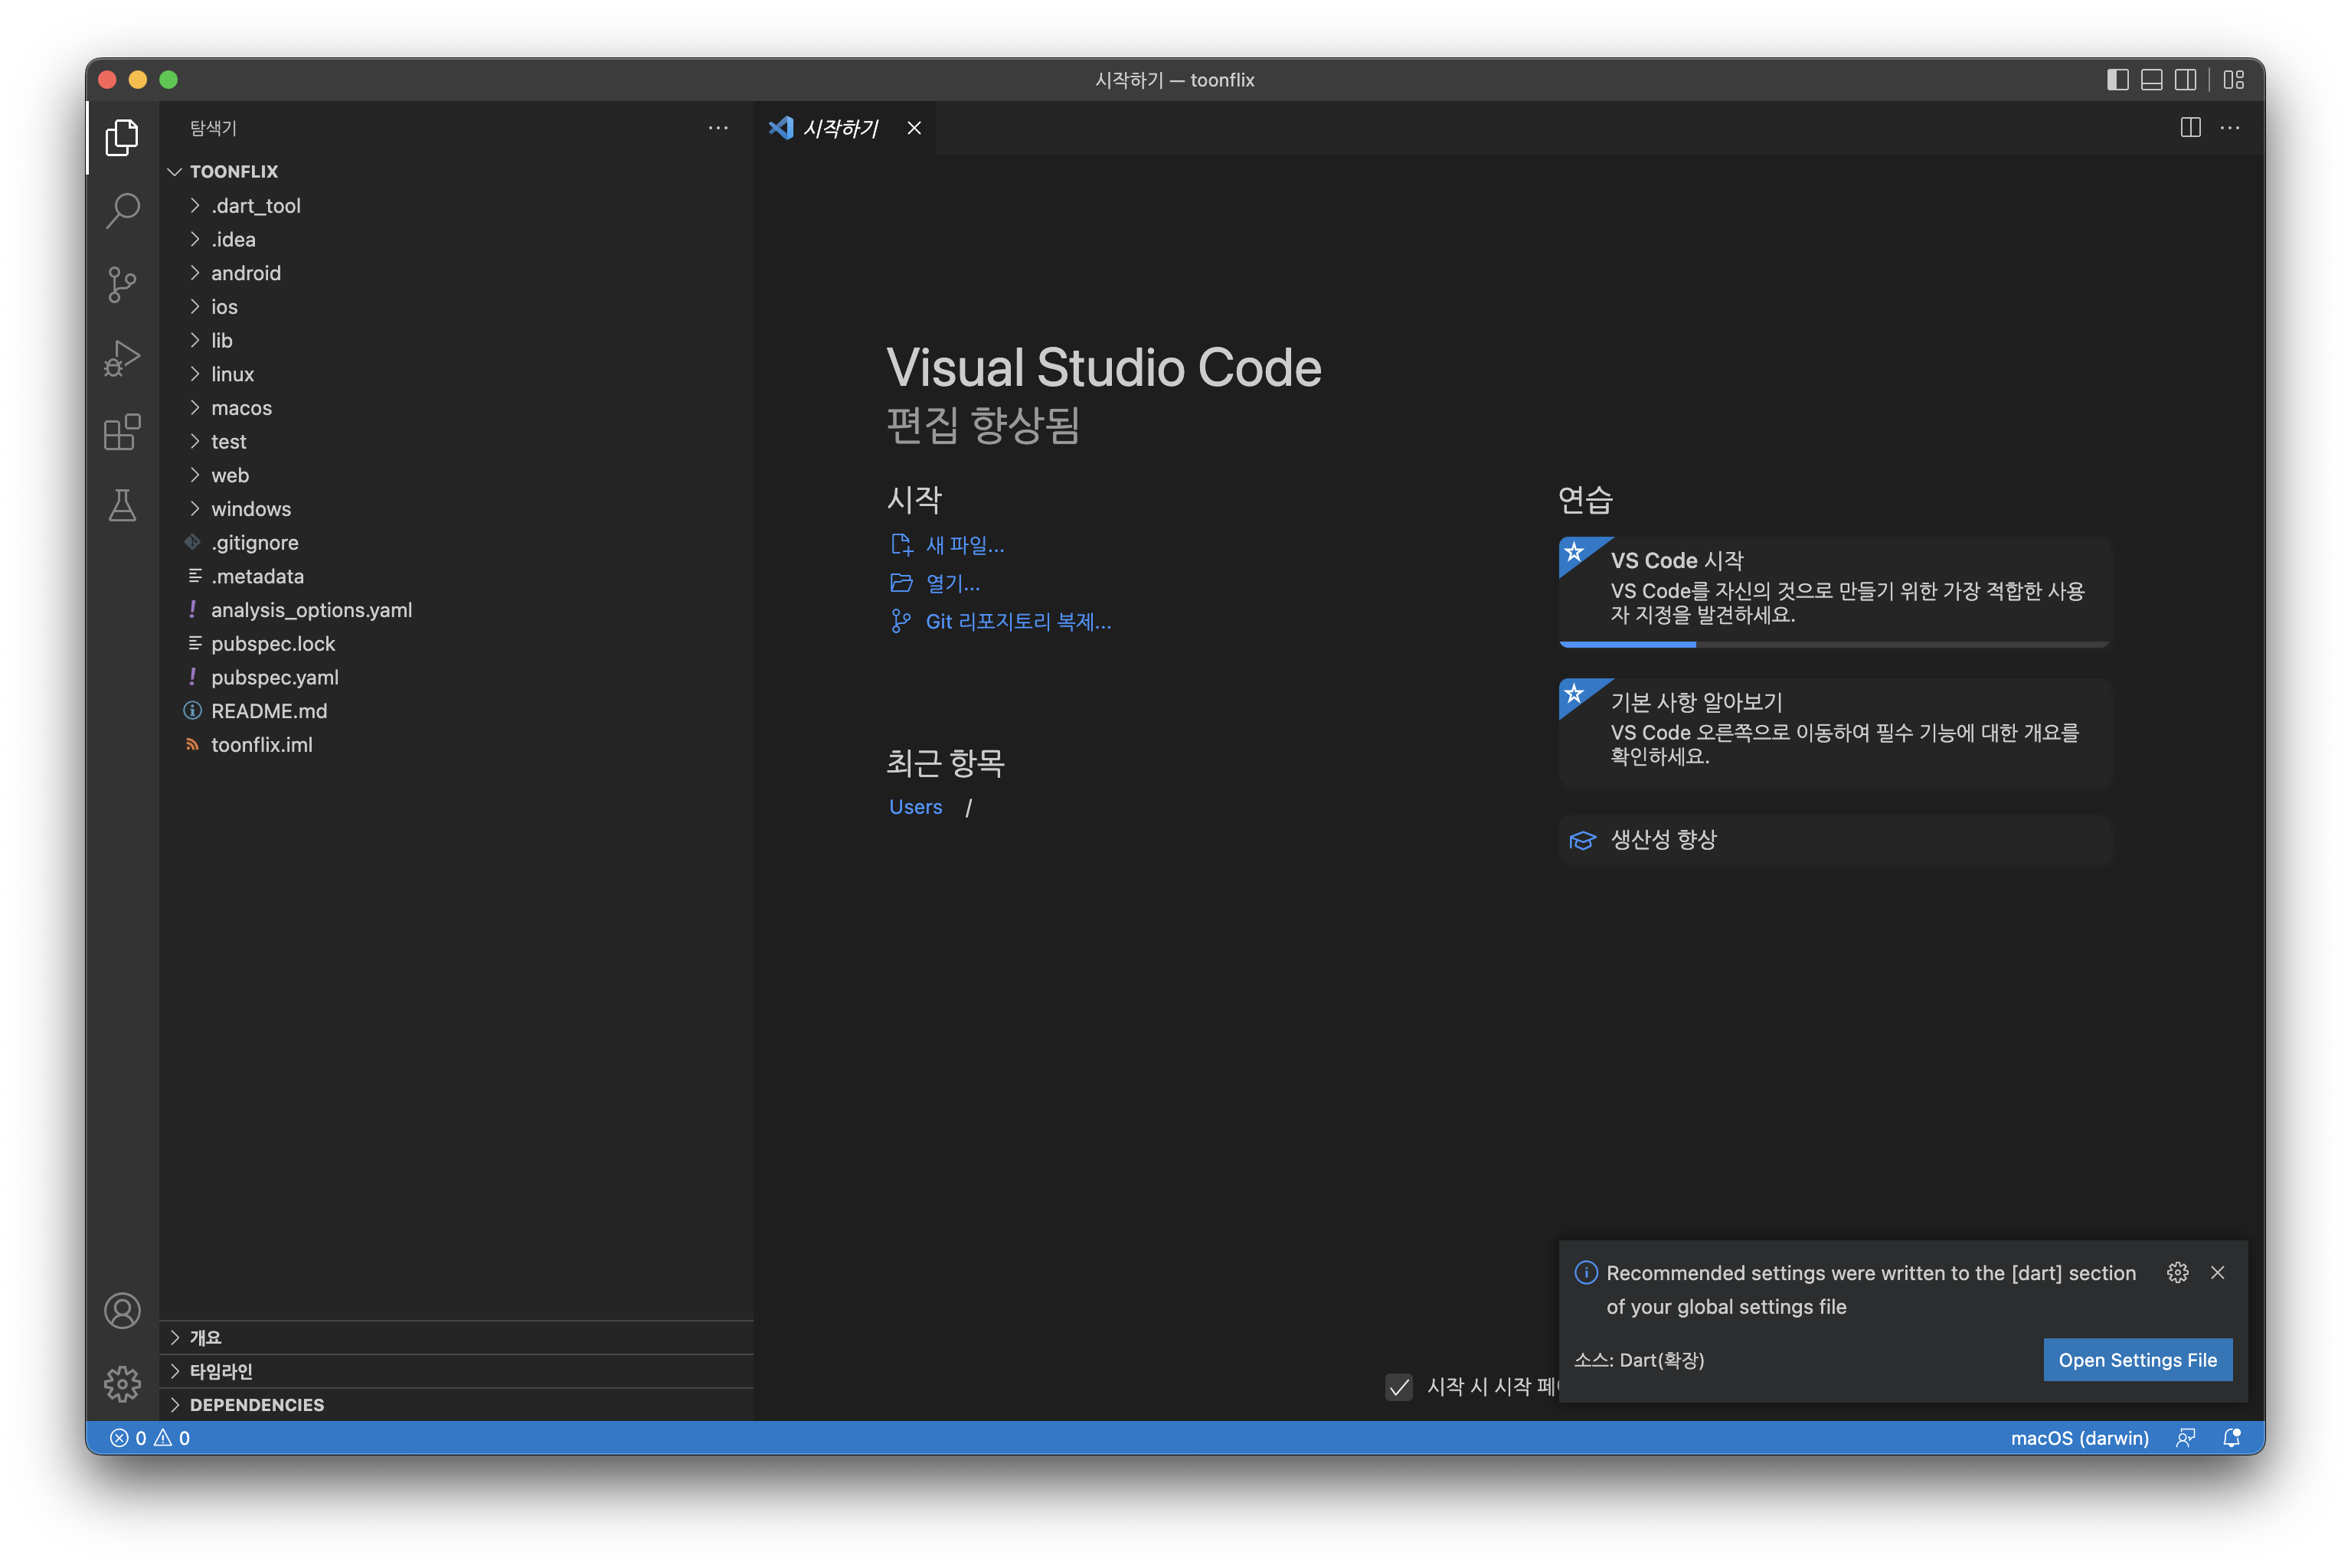Screen dimensions: 2351x1568
Task: Select the 시작하기 editor tab
Action: [x=845, y=127]
